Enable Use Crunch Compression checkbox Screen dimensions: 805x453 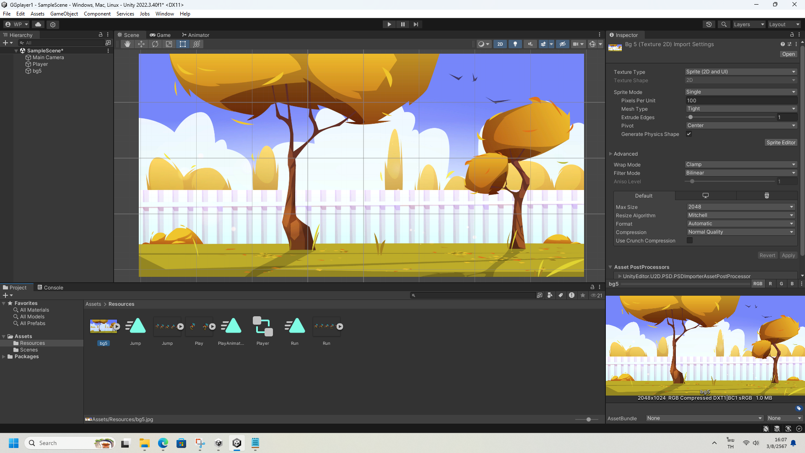pos(690,240)
